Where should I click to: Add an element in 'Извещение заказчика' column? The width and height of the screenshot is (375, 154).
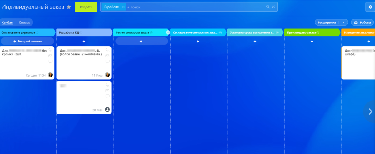(x=369, y=41)
